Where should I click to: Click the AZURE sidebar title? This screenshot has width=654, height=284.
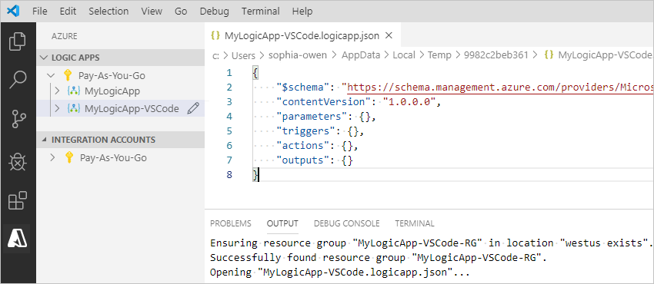[x=64, y=36]
